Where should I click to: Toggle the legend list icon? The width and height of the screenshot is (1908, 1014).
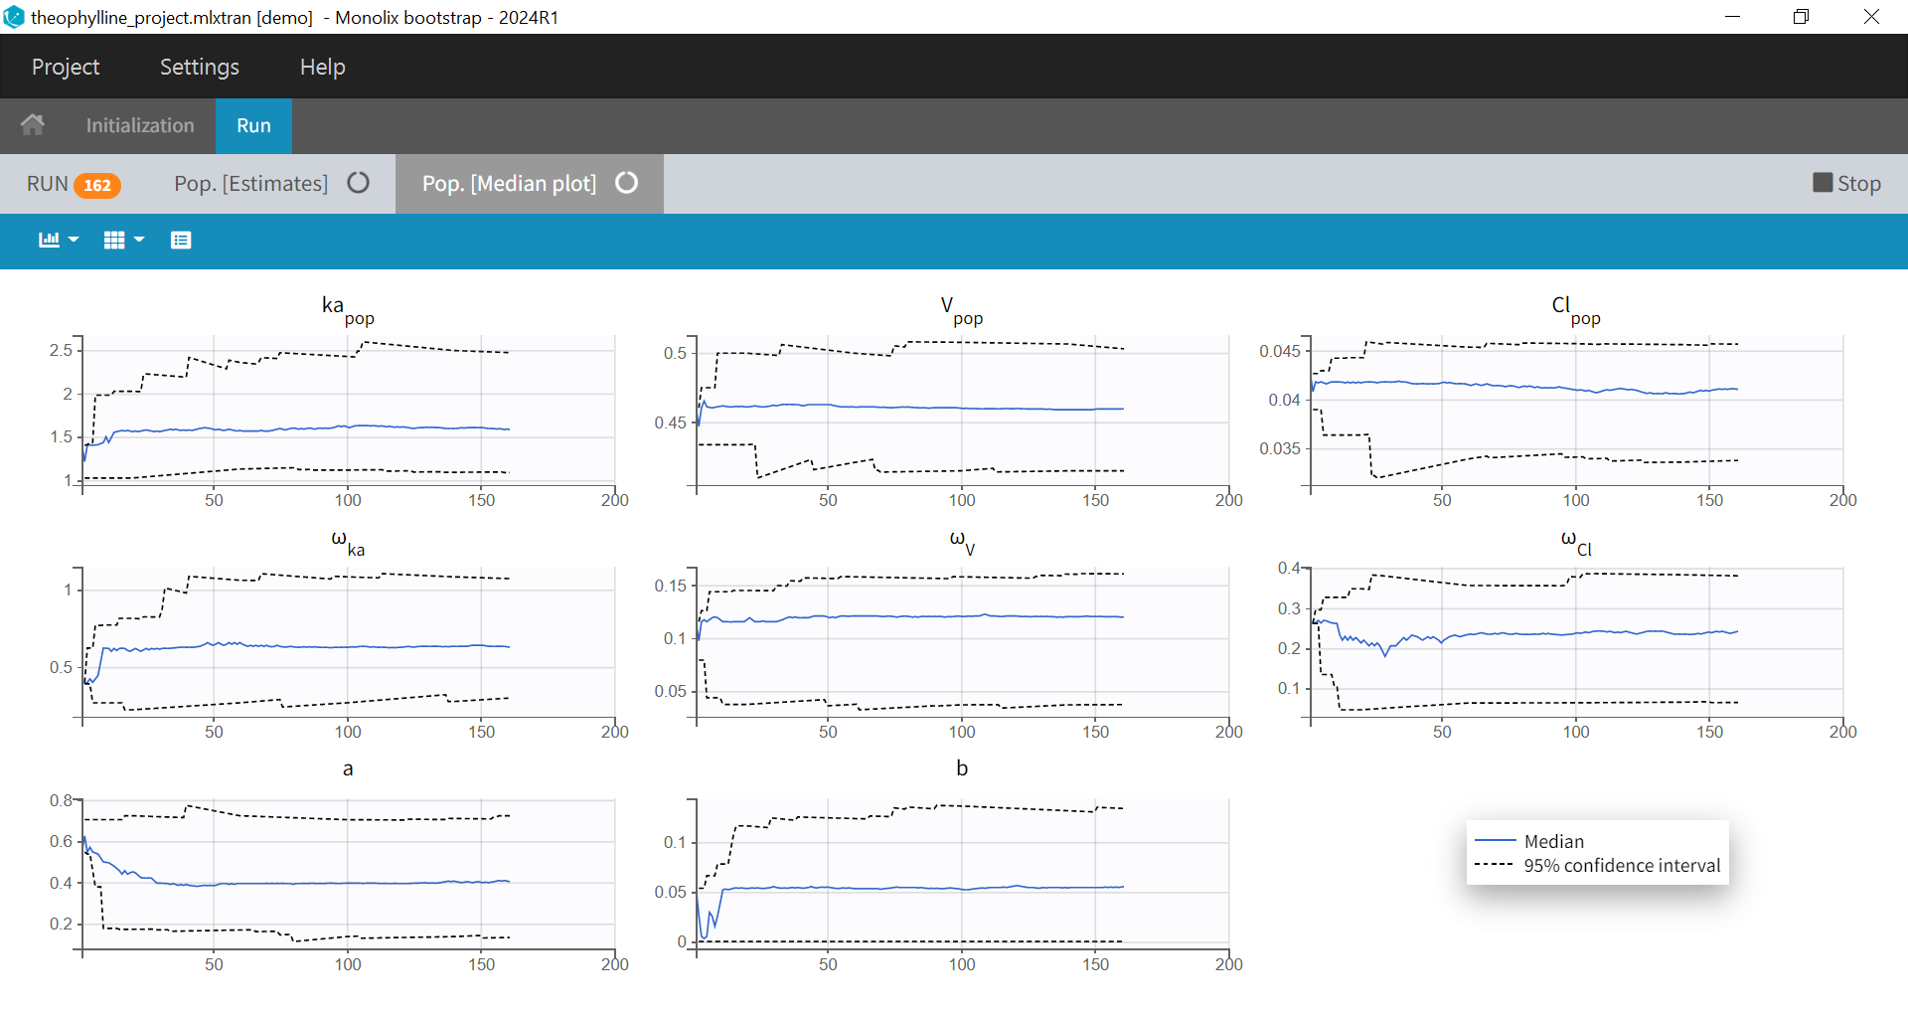coord(180,240)
